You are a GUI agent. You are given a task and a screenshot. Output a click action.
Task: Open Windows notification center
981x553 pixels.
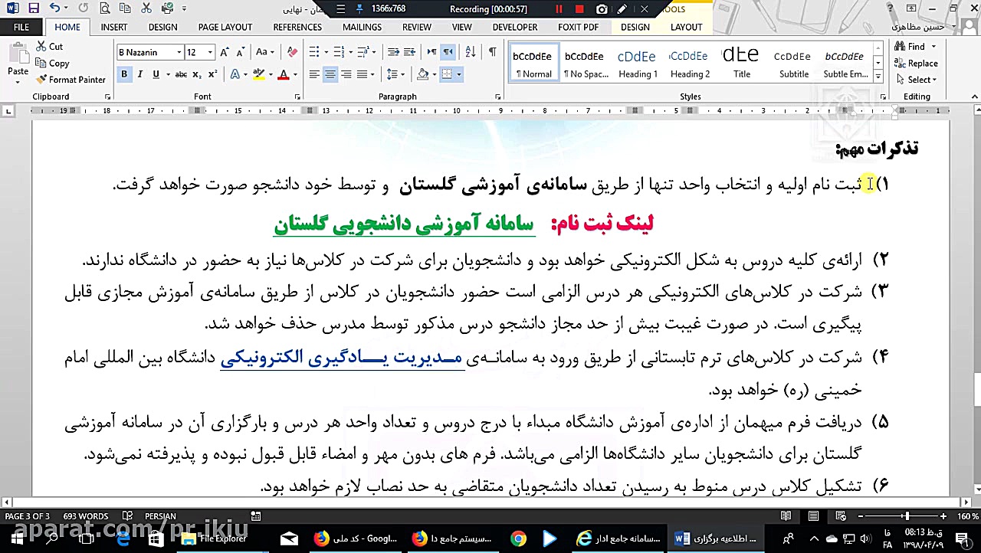click(x=960, y=538)
